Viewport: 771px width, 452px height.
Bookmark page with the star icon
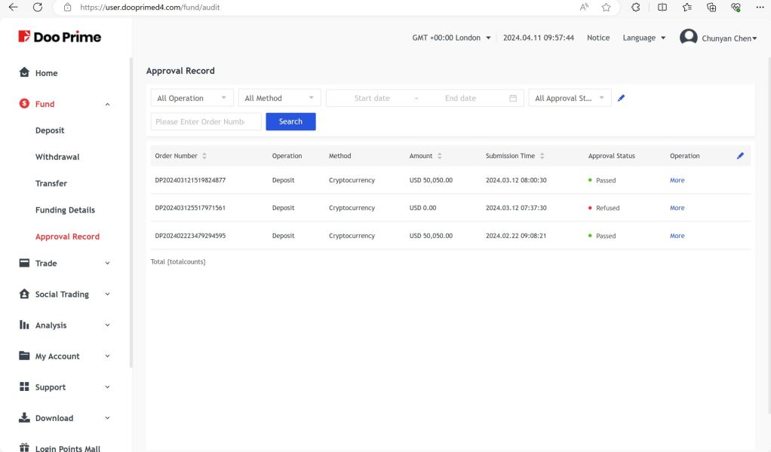pyautogui.click(x=605, y=8)
